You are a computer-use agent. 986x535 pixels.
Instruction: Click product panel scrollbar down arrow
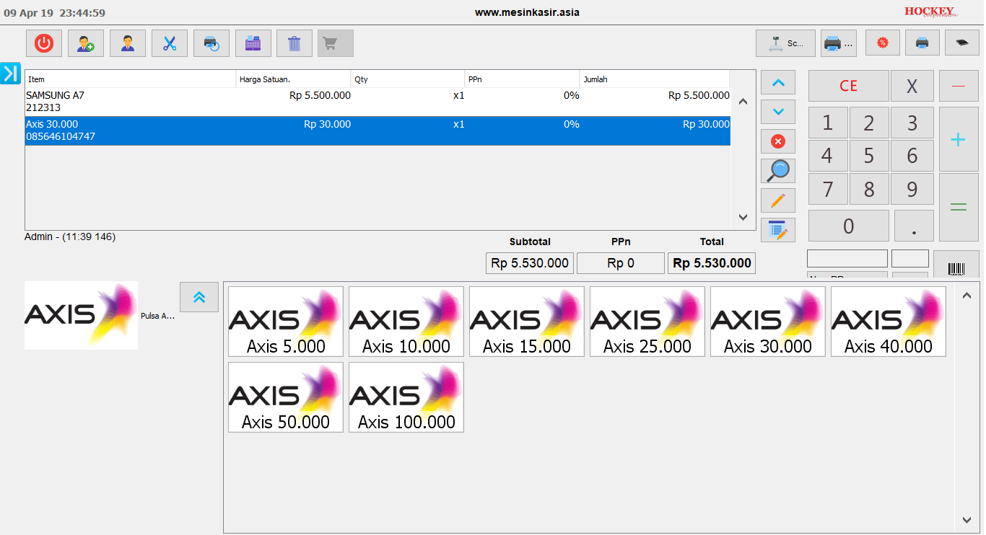[967, 520]
